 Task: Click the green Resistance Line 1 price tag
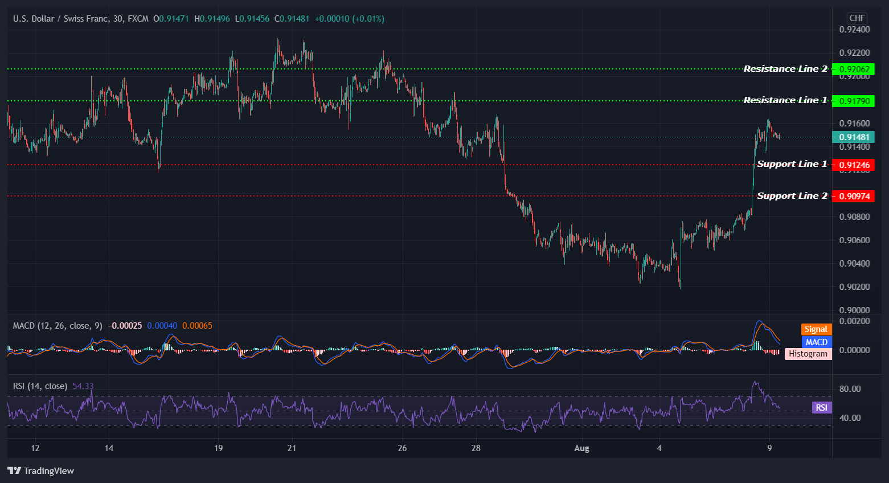pos(856,100)
